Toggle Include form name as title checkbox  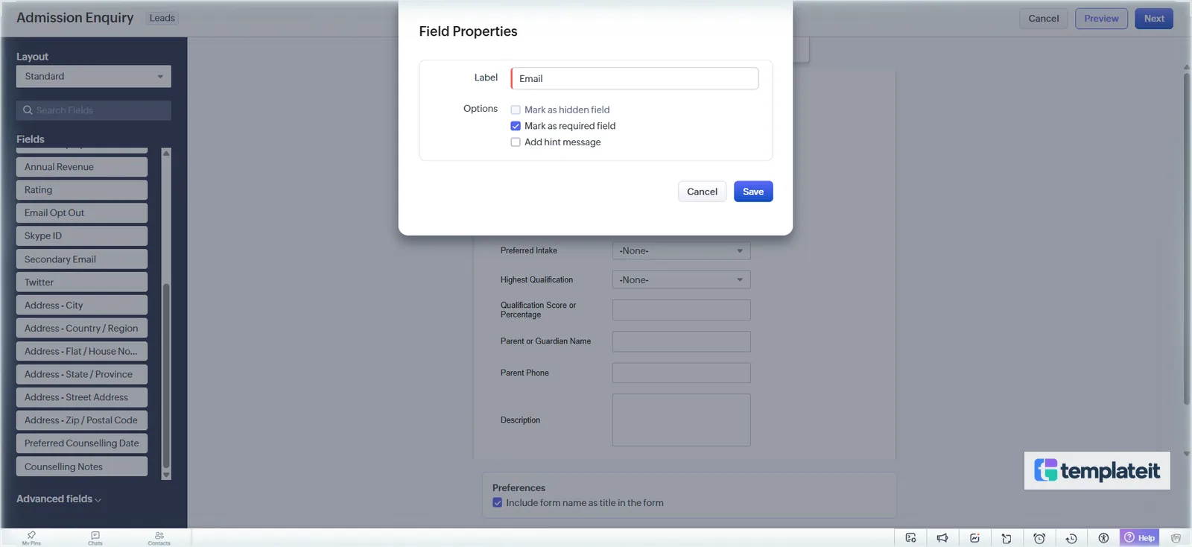(497, 503)
